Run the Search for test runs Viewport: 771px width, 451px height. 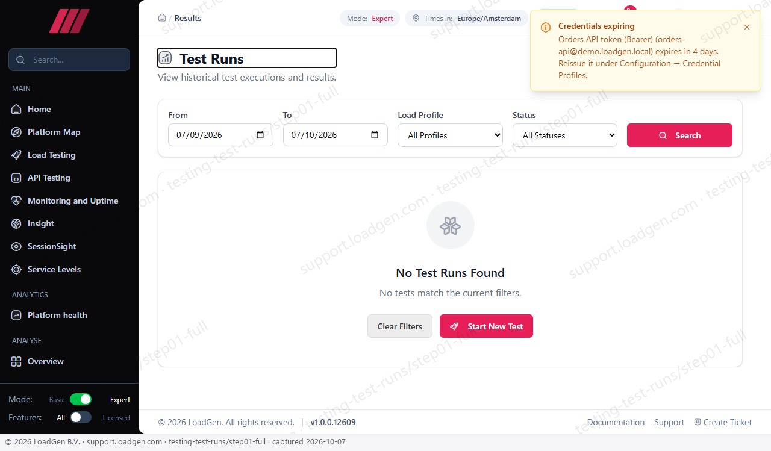[x=679, y=135]
